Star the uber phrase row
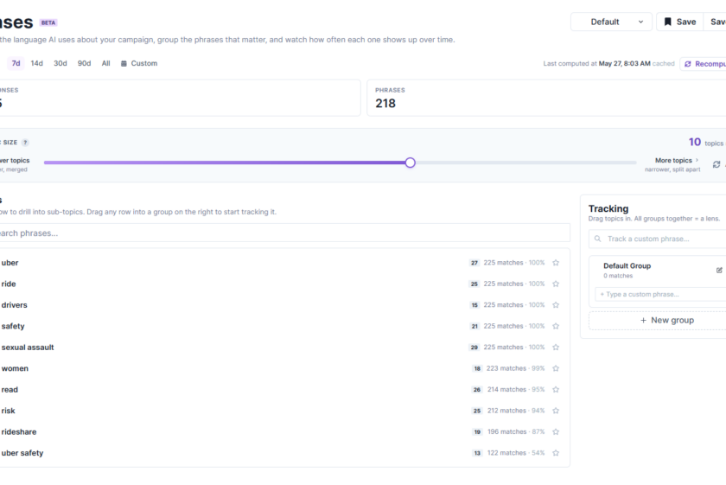 click(556, 263)
